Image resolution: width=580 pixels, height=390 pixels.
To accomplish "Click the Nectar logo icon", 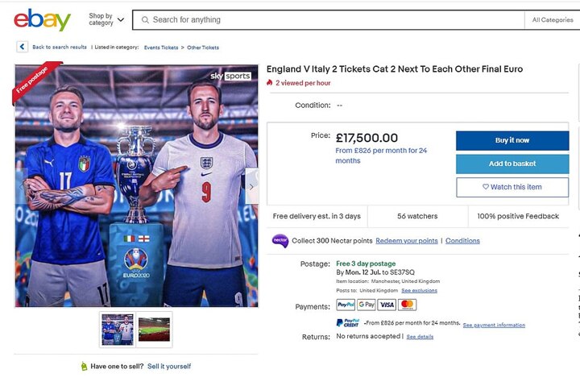I will coord(280,241).
